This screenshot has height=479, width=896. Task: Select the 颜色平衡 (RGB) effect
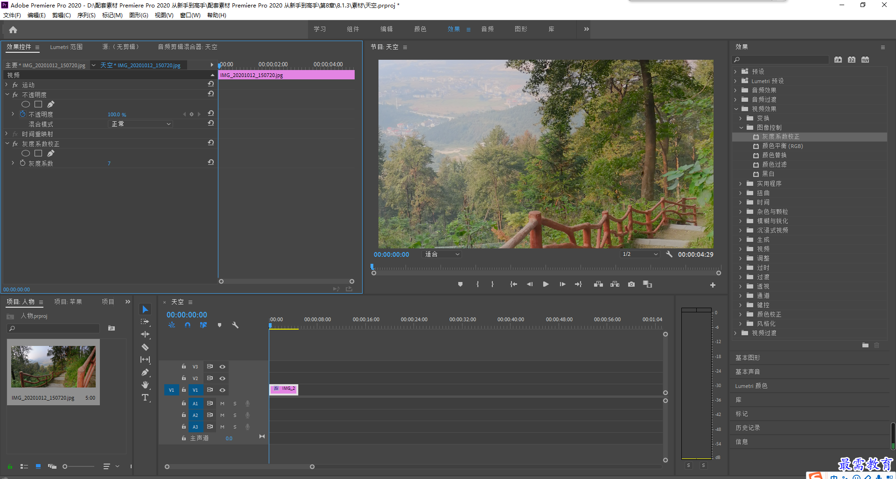783,146
